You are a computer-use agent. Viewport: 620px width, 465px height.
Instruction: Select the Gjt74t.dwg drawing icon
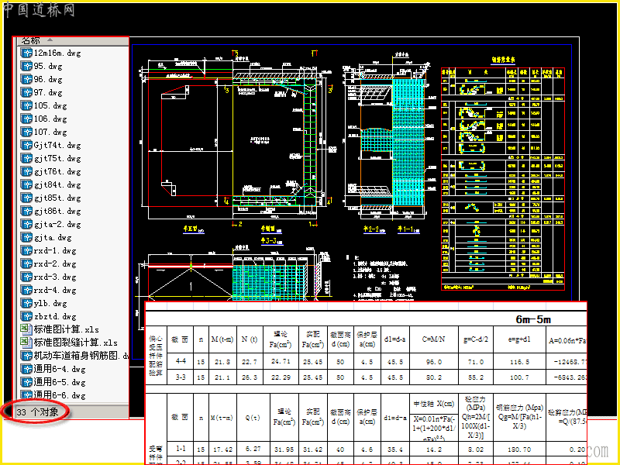coord(26,145)
